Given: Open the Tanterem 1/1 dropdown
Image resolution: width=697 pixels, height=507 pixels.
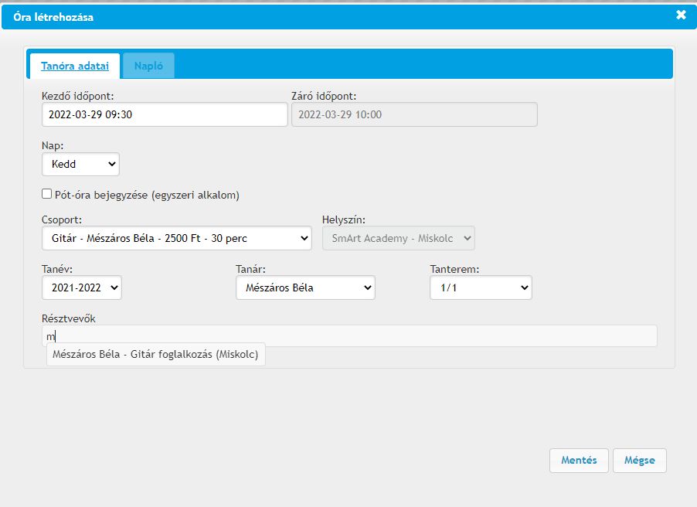Looking at the screenshot, I should (481, 288).
